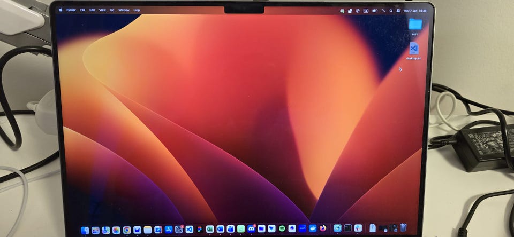
Task: Click the Spotlight search icon
Action: click(x=391, y=11)
